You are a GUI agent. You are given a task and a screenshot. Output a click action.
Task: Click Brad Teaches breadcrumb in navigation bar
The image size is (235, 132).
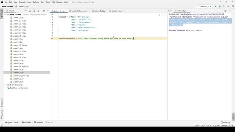[x=7, y=7]
